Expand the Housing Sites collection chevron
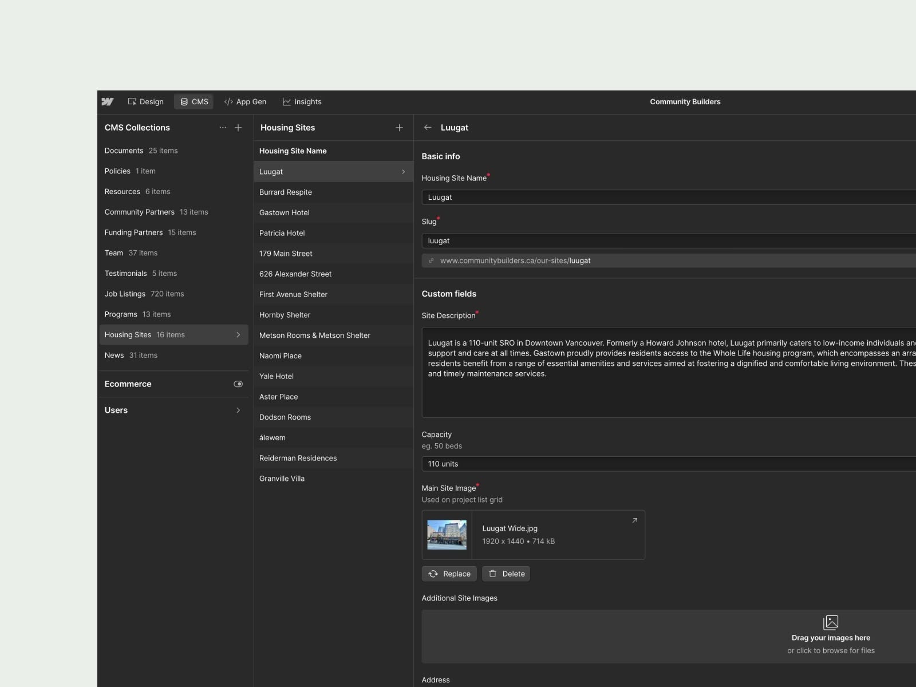 coord(238,335)
